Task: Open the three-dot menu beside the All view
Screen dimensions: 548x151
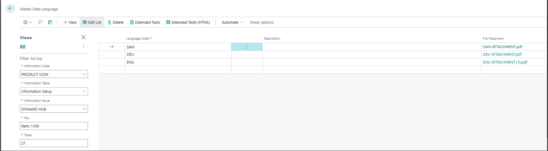Action: click(x=84, y=46)
